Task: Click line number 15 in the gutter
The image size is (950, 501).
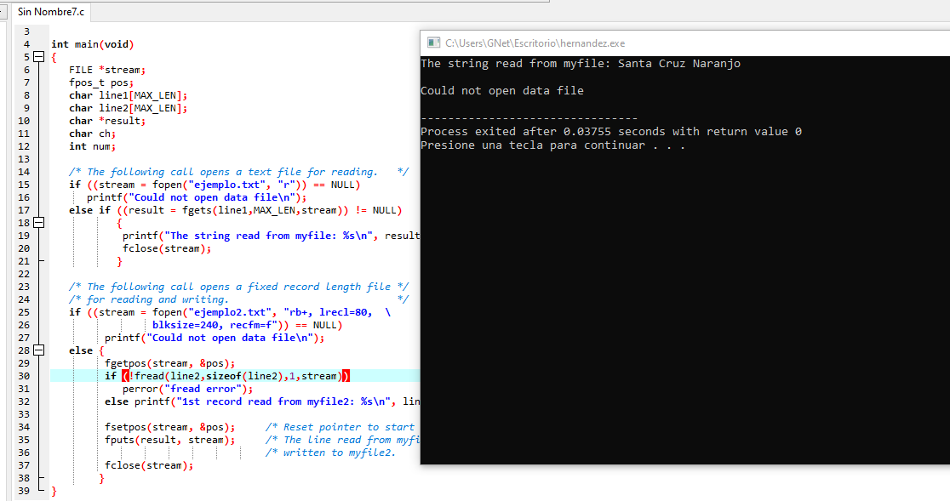Action: pos(23,185)
